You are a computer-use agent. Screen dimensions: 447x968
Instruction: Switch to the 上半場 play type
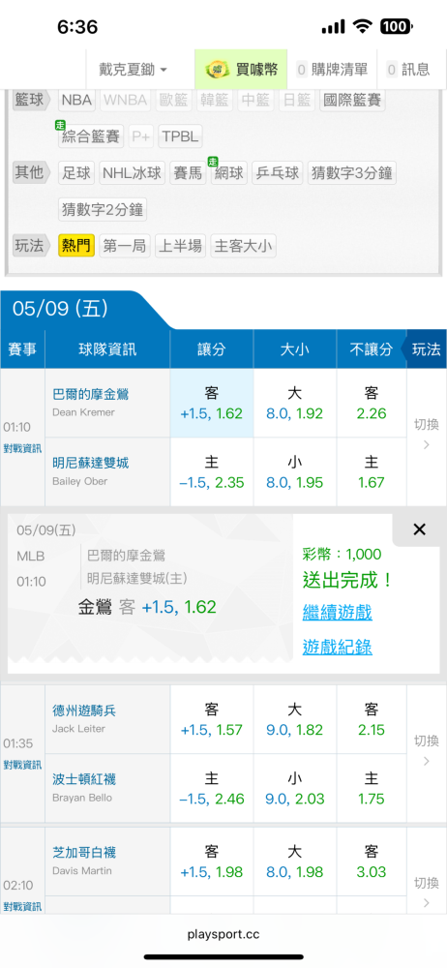click(x=180, y=246)
